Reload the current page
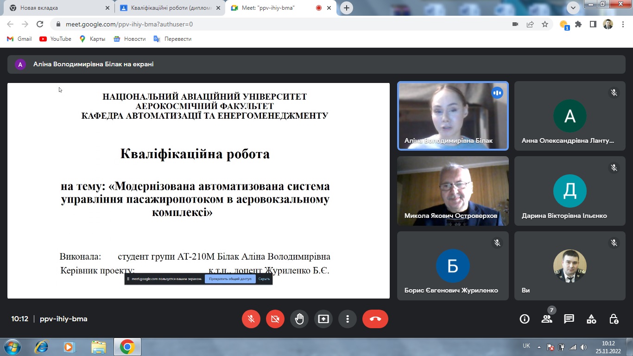 [40, 24]
